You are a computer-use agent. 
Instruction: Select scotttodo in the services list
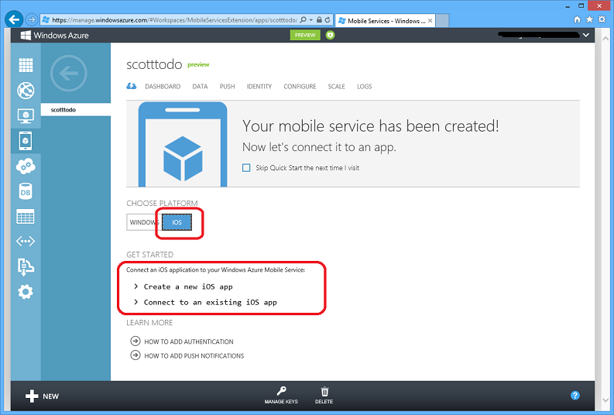(x=76, y=110)
